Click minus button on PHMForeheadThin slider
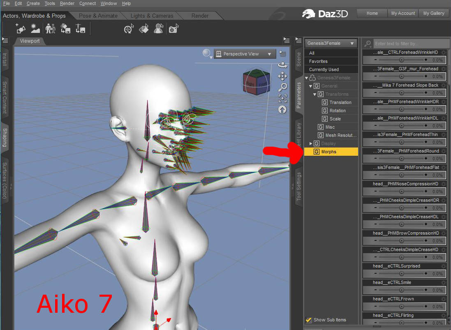The height and width of the screenshot is (330, 451). coord(376,142)
